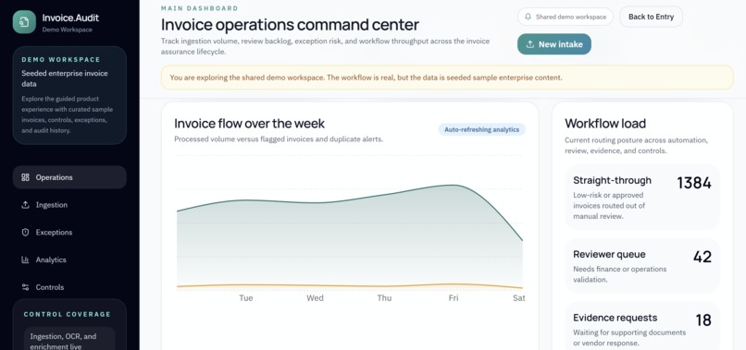The width and height of the screenshot is (746, 350).
Task: Click the Fri label on chart axis
Action: tap(454, 298)
